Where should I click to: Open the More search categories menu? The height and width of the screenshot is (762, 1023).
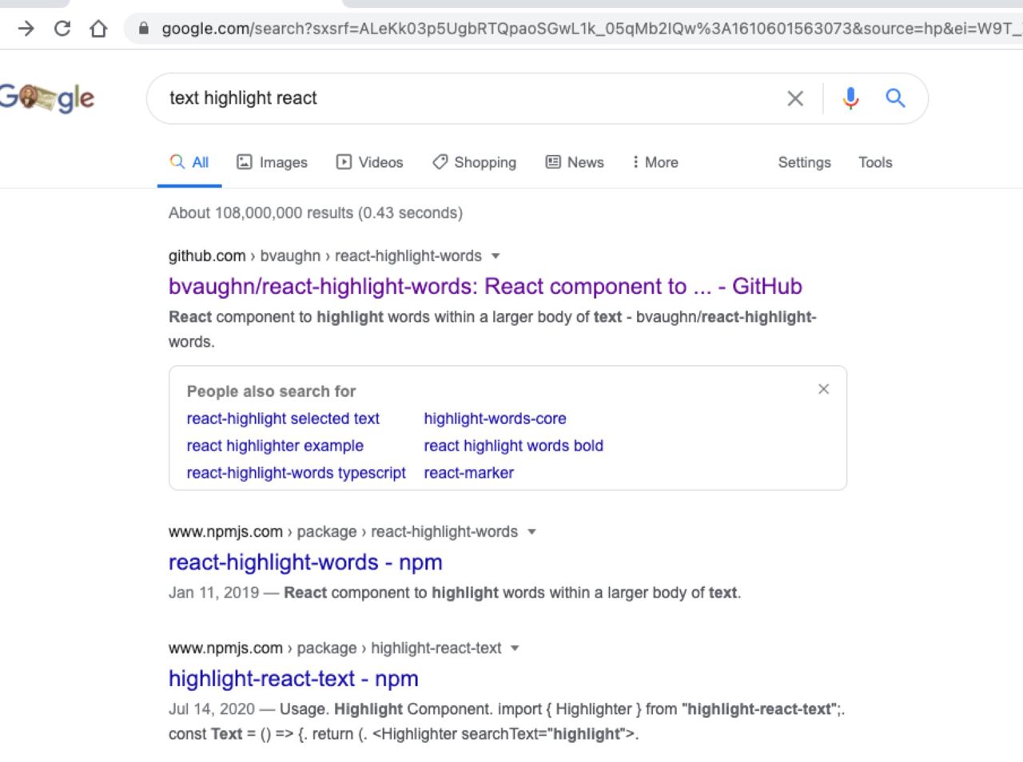pyautogui.click(x=655, y=162)
